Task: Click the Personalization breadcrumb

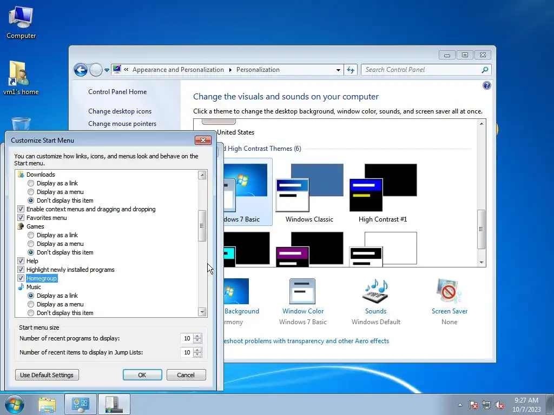Action: coord(258,70)
